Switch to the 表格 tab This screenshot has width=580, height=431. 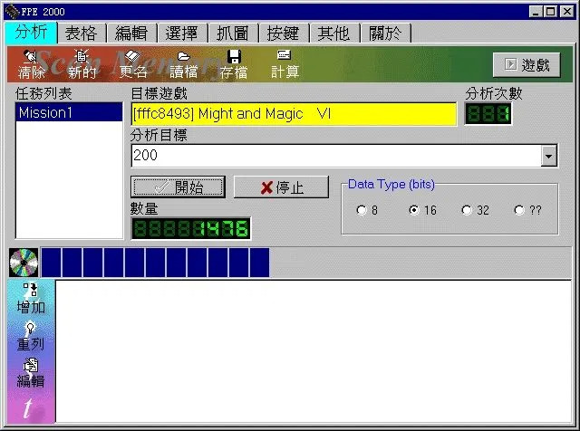(84, 34)
